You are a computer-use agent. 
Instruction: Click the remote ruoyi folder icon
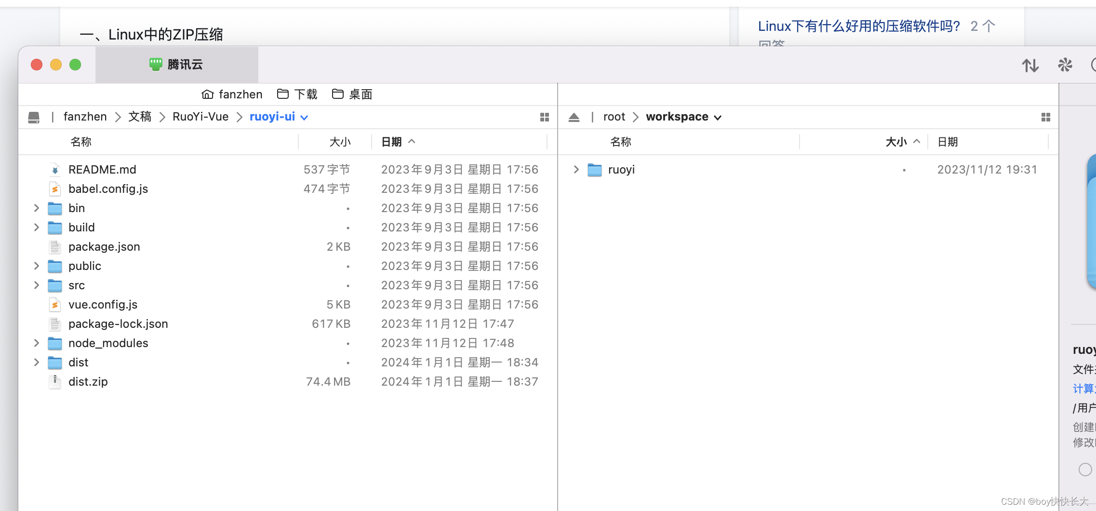click(595, 170)
